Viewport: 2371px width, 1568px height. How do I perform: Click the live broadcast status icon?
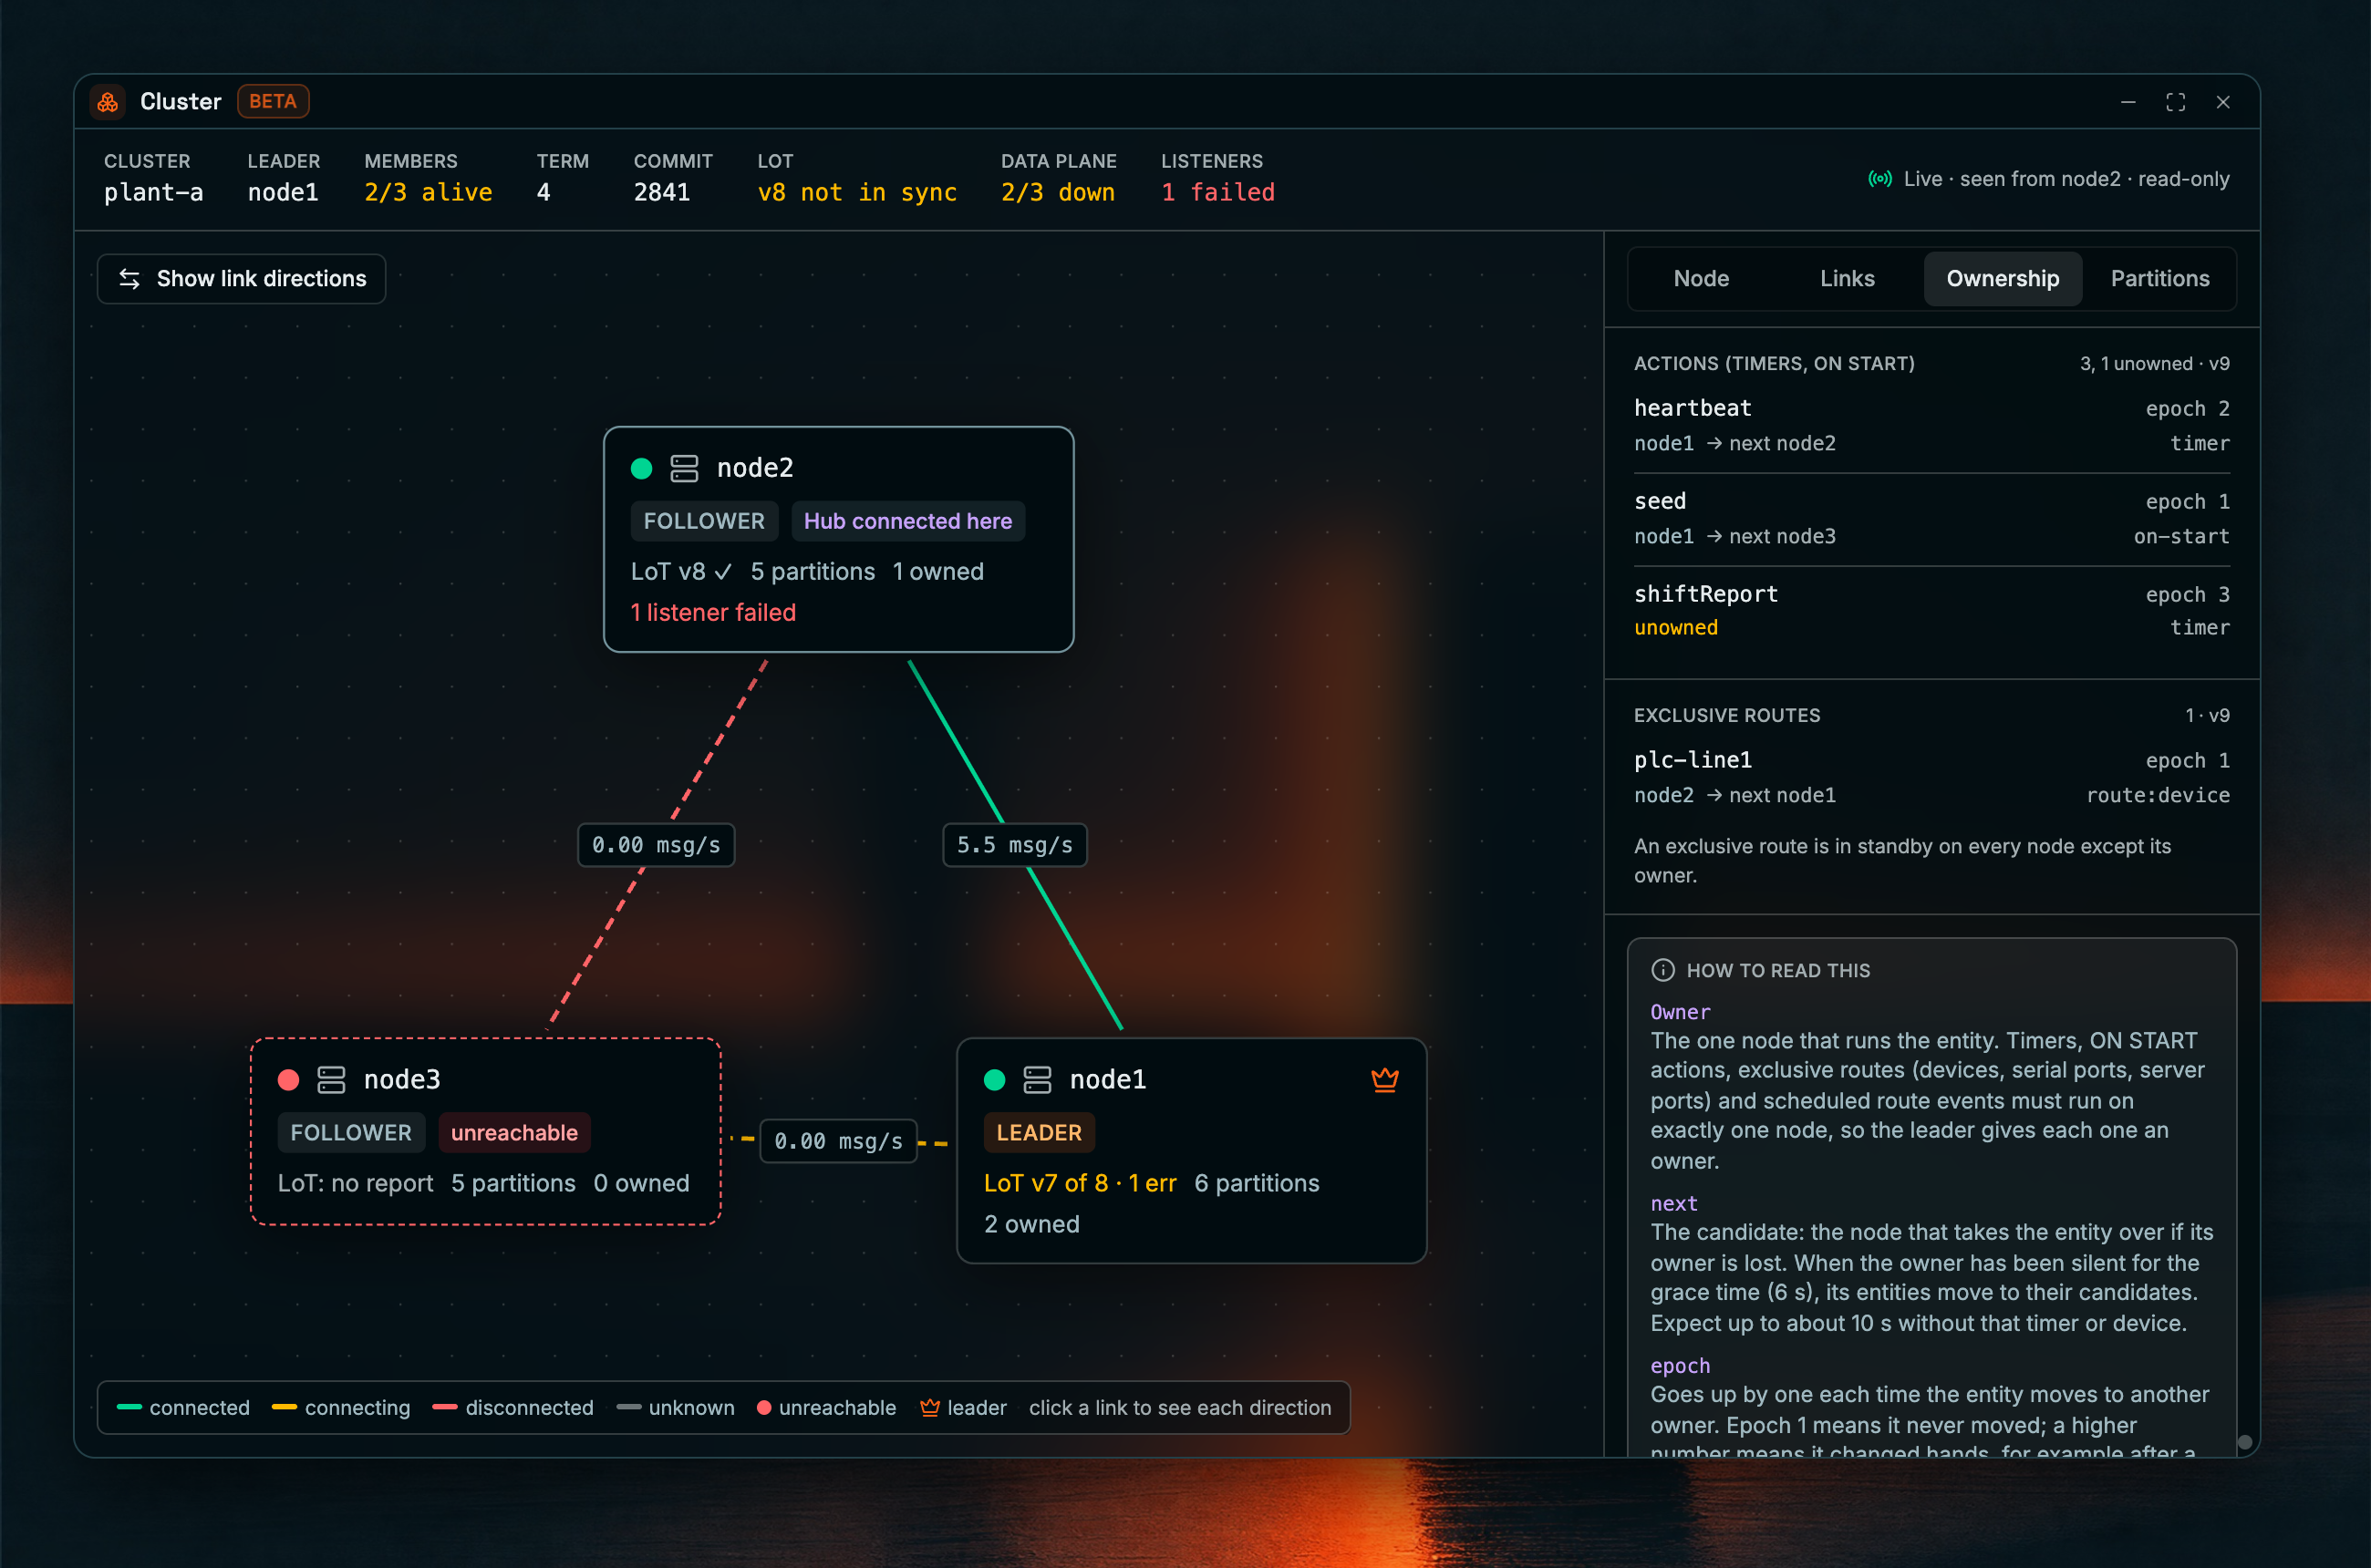pyautogui.click(x=1879, y=179)
